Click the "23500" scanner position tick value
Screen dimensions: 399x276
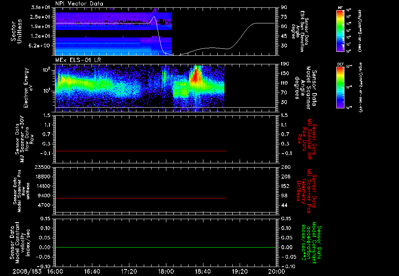[x=42, y=167]
